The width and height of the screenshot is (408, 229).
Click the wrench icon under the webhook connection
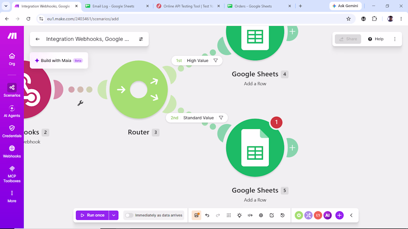tap(80, 103)
